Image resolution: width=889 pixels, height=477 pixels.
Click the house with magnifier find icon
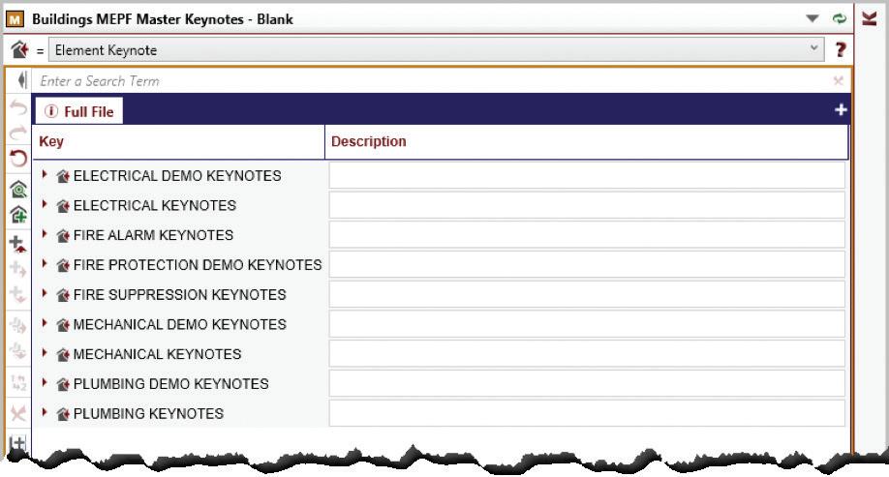[x=18, y=190]
